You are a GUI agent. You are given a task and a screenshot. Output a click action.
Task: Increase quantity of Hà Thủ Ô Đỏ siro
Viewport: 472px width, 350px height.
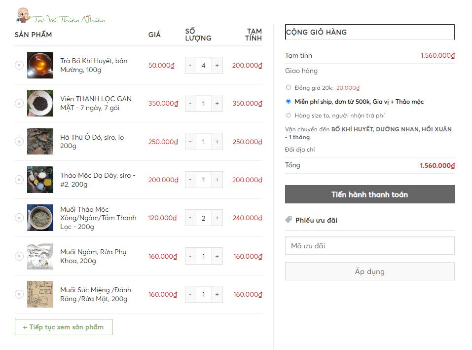(x=217, y=142)
